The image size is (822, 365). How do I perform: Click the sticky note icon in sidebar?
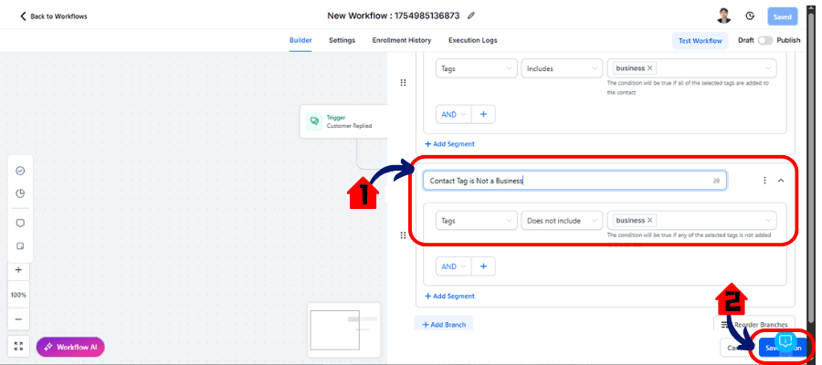pyautogui.click(x=19, y=246)
